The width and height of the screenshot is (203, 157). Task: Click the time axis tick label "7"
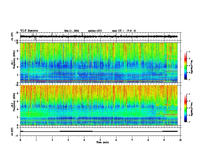point(132,140)
